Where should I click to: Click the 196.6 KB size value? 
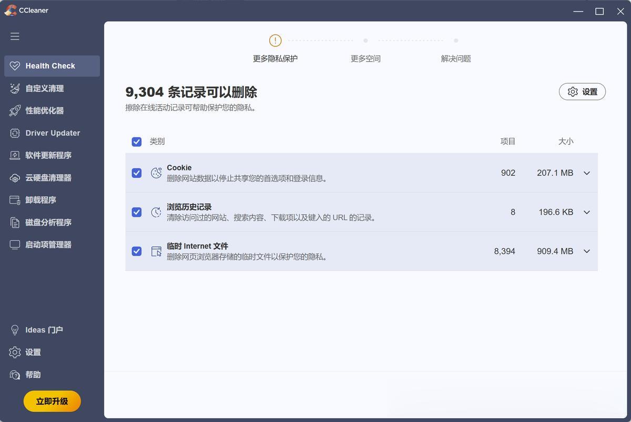point(556,212)
